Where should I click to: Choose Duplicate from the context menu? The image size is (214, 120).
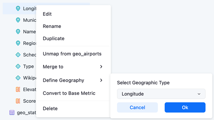click(x=54, y=39)
